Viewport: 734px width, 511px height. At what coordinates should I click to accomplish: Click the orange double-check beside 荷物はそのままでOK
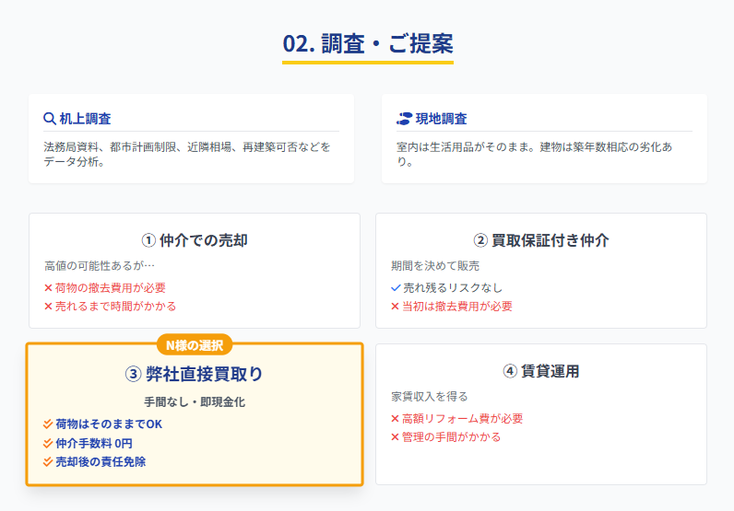49,424
